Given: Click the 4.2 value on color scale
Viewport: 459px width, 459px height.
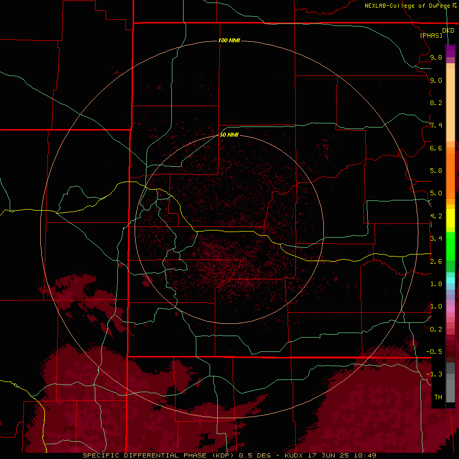Looking at the screenshot, I should coord(436,216).
